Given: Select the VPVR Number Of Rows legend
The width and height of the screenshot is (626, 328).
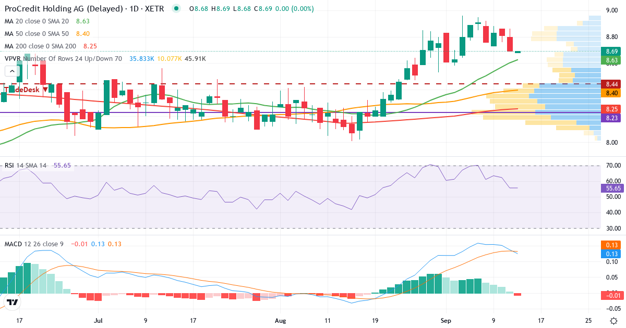Looking at the screenshot, I should tap(63, 59).
